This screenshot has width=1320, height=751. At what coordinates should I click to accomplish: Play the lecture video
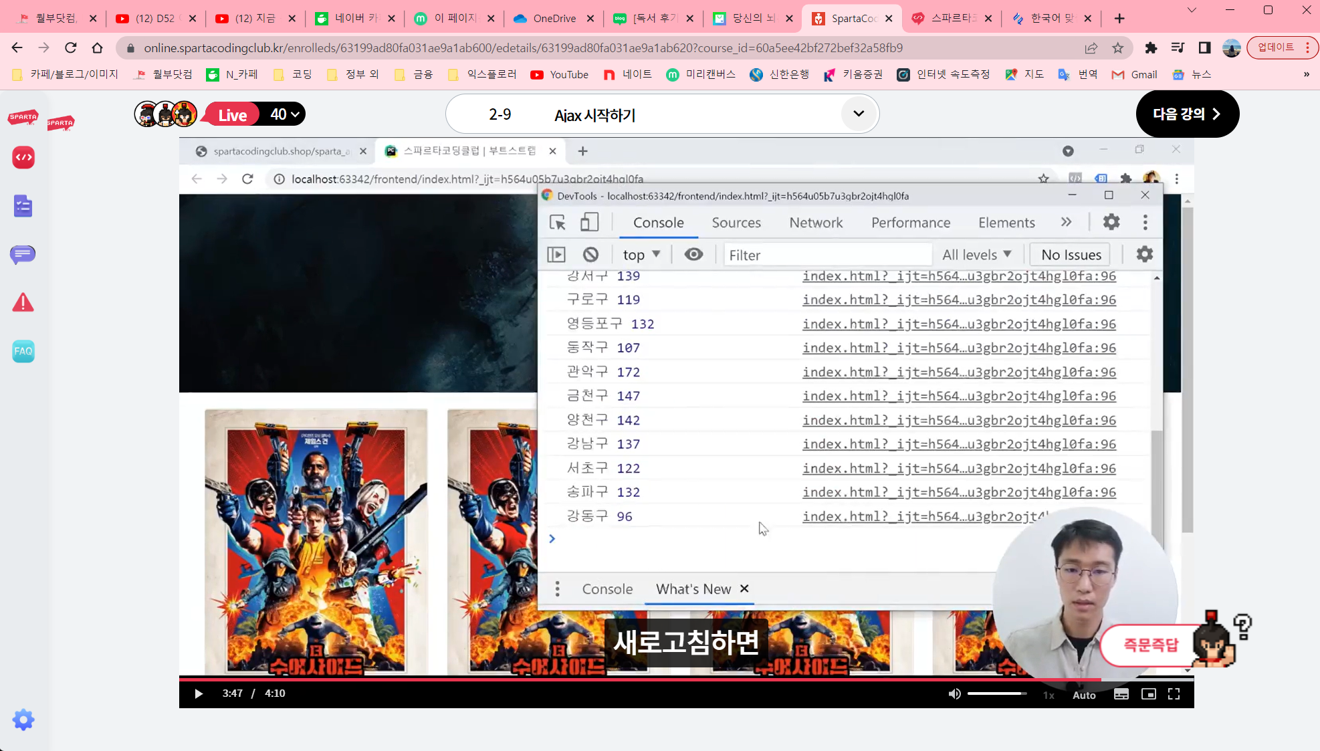(199, 693)
